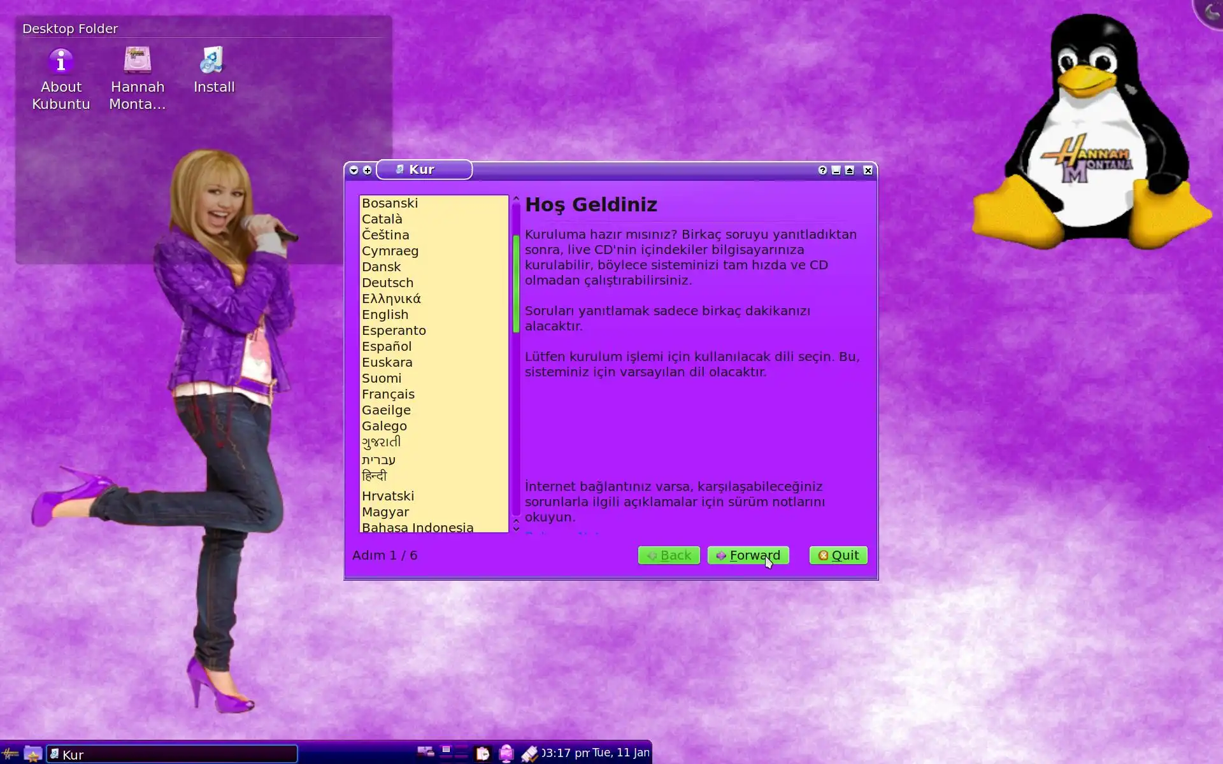Click the network tray icon beside the clock
The width and height of the screenshot is (1223, 764).
pos(529,754)
